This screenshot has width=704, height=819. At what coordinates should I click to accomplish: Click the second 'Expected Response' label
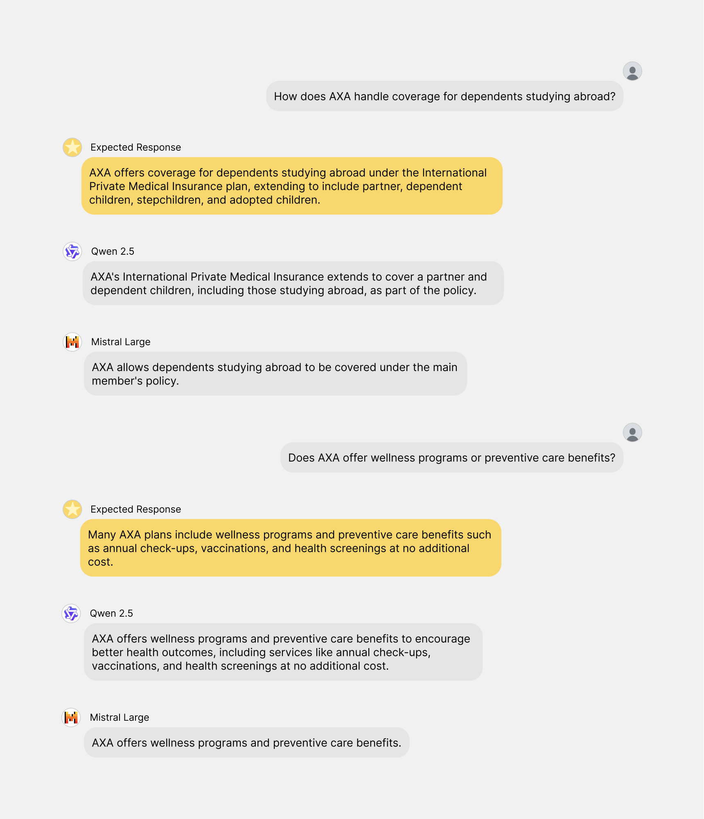[x=135, y=509]
